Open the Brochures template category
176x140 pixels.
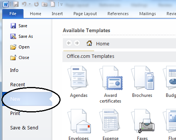pyautogui.click(x=142, y=82)
